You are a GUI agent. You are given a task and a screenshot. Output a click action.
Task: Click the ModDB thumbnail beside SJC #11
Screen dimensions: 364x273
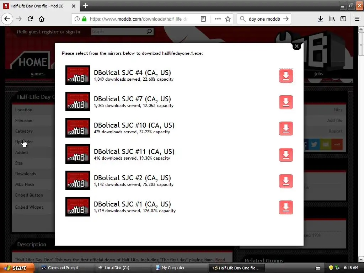(78, 154)
